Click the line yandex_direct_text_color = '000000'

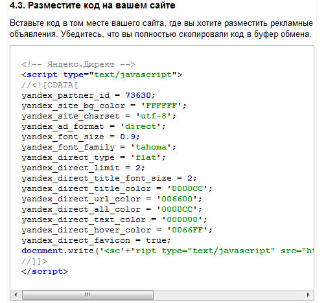pos(114,219)
